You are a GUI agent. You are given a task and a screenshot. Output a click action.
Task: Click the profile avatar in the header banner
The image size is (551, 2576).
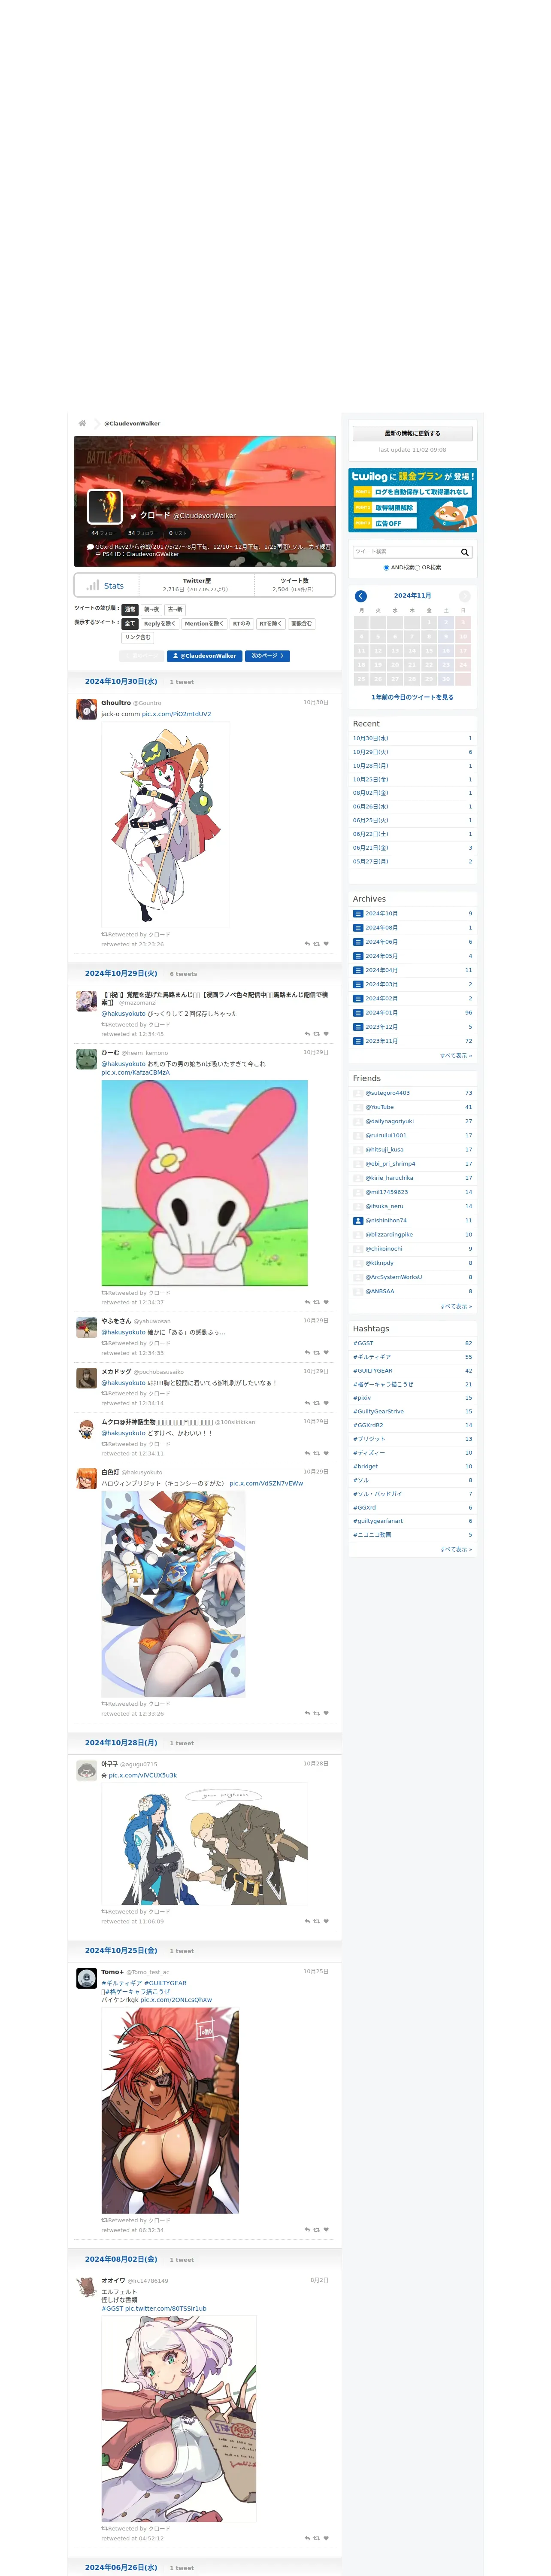tap(105, 507)
